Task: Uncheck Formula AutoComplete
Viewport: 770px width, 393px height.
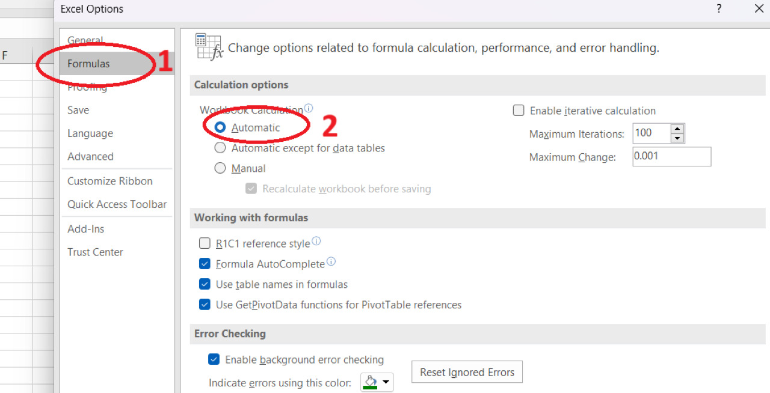Action: [205, 264]
